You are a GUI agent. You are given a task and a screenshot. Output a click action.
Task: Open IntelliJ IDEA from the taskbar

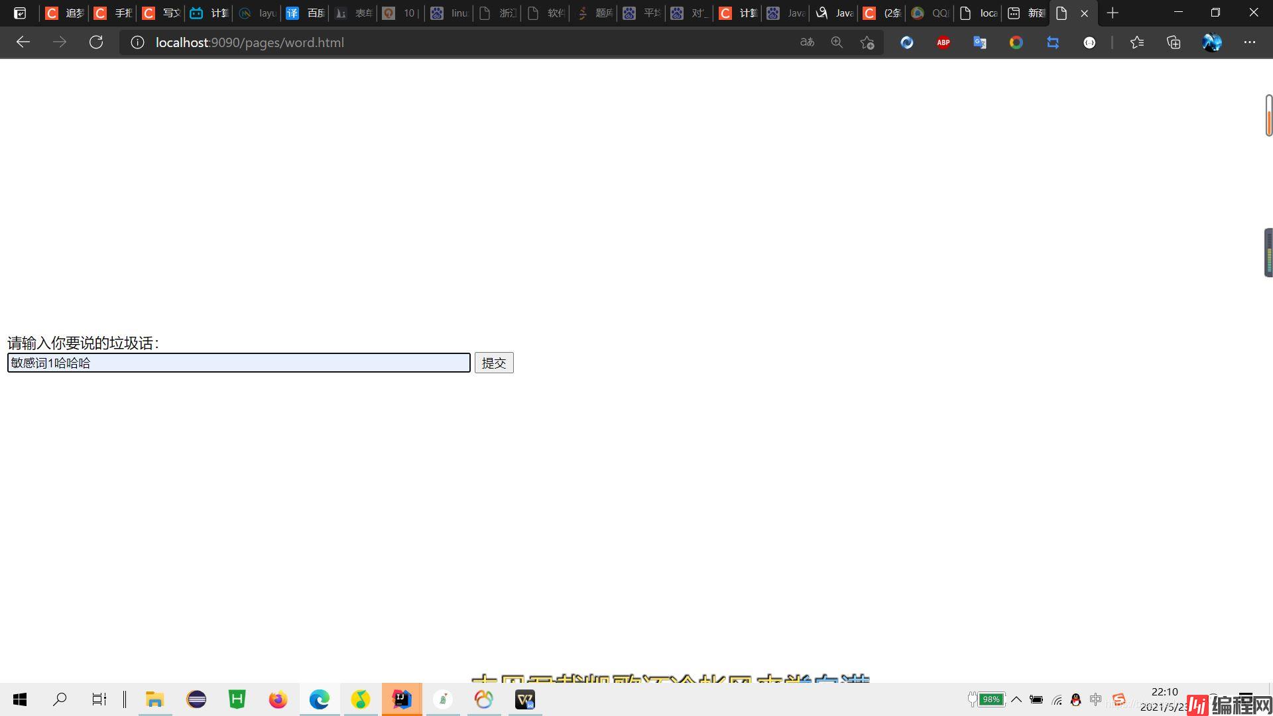coord(402,699)
